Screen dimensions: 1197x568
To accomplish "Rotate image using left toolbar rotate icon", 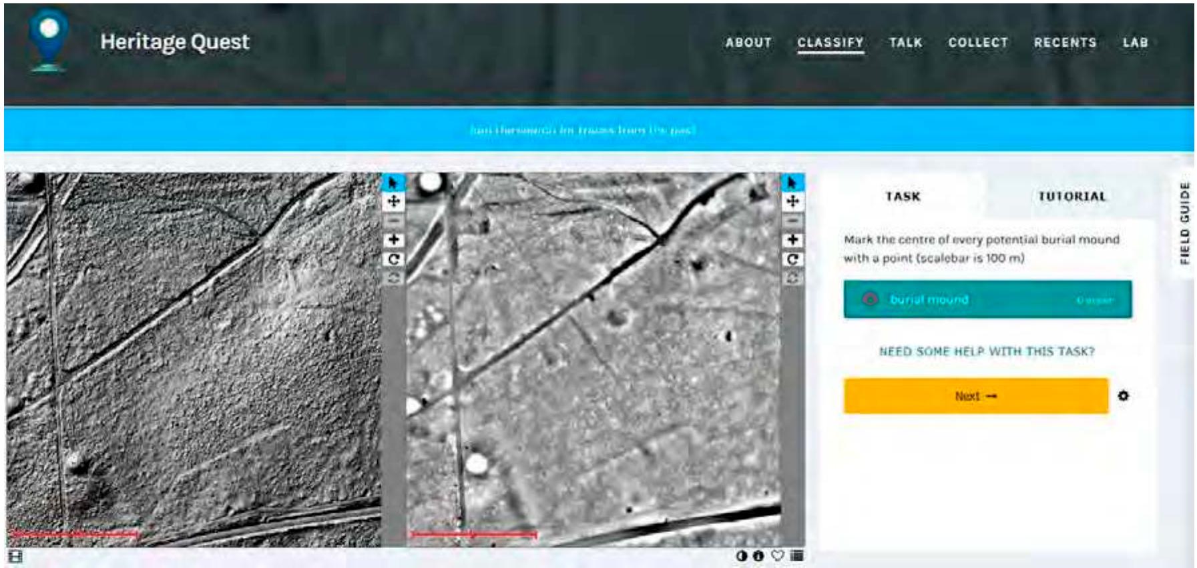I will [393, 259].
